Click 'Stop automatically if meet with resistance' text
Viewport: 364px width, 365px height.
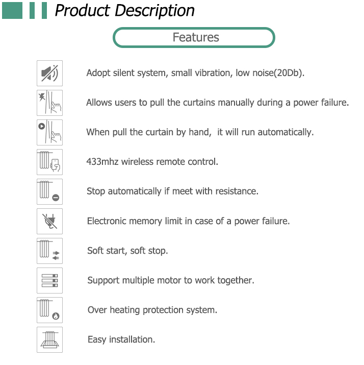pyautogui.click(x=172, y=191)
